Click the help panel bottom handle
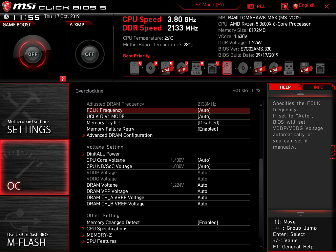The image size is (336, 252). [301, 214]
